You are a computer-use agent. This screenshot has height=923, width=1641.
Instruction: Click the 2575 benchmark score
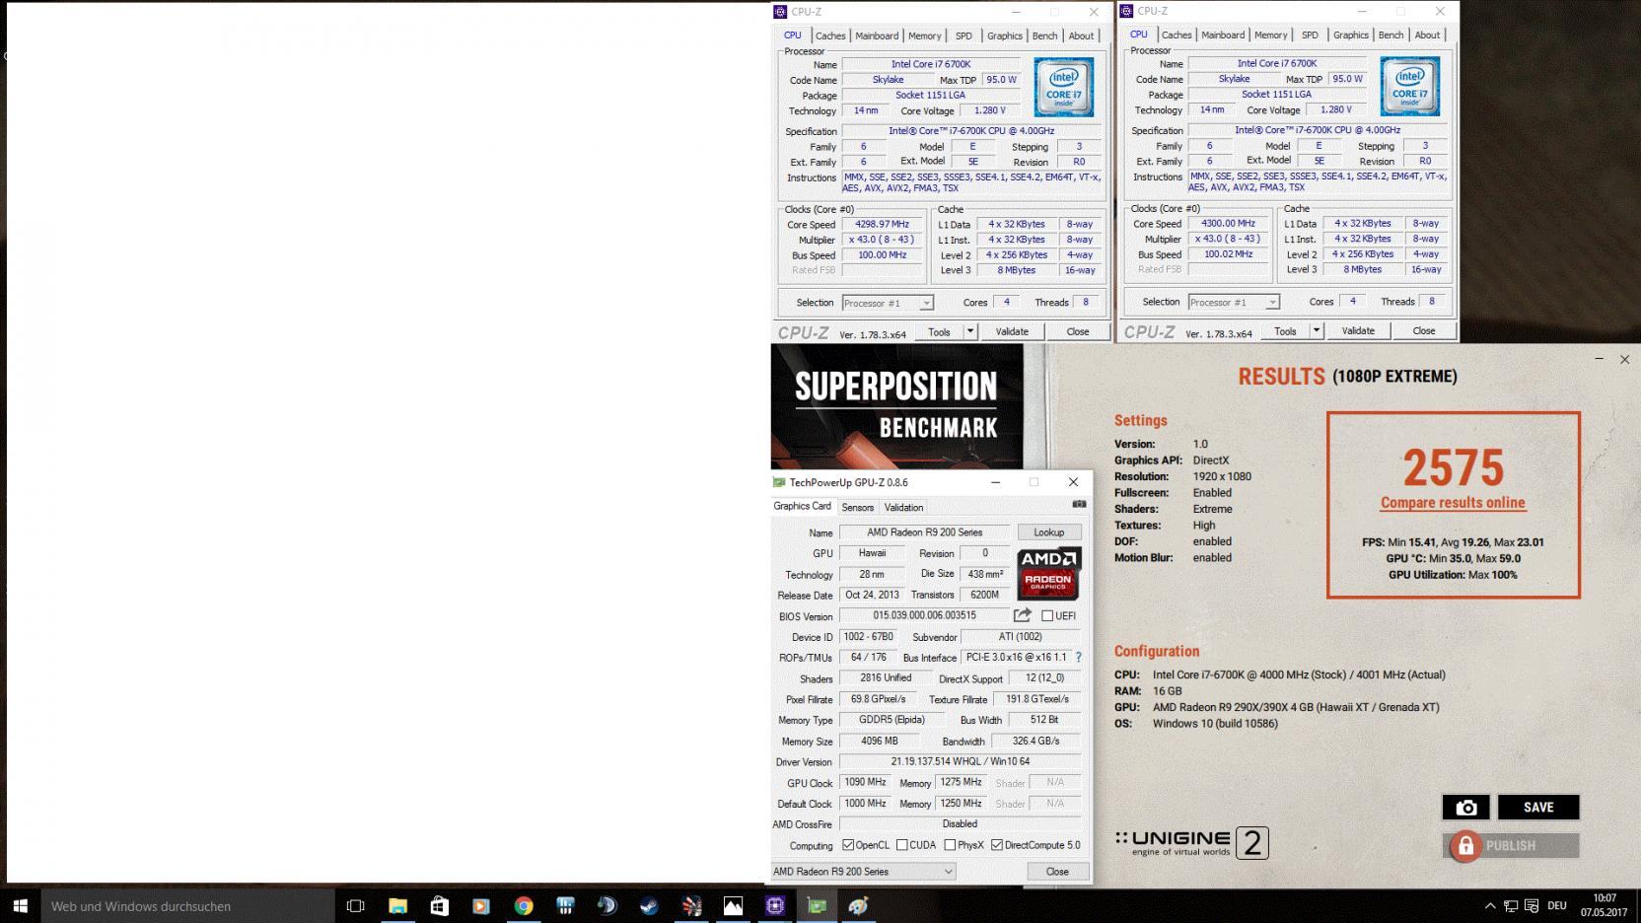(x=1454, y=467)
